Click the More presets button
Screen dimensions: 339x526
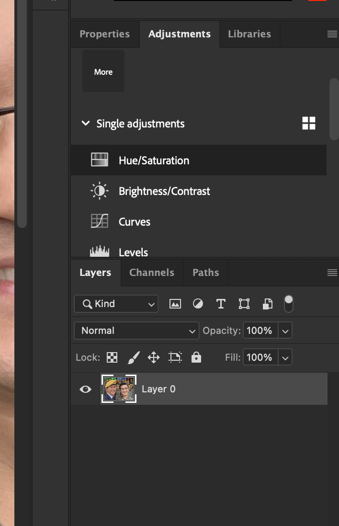tap(103, 71)
